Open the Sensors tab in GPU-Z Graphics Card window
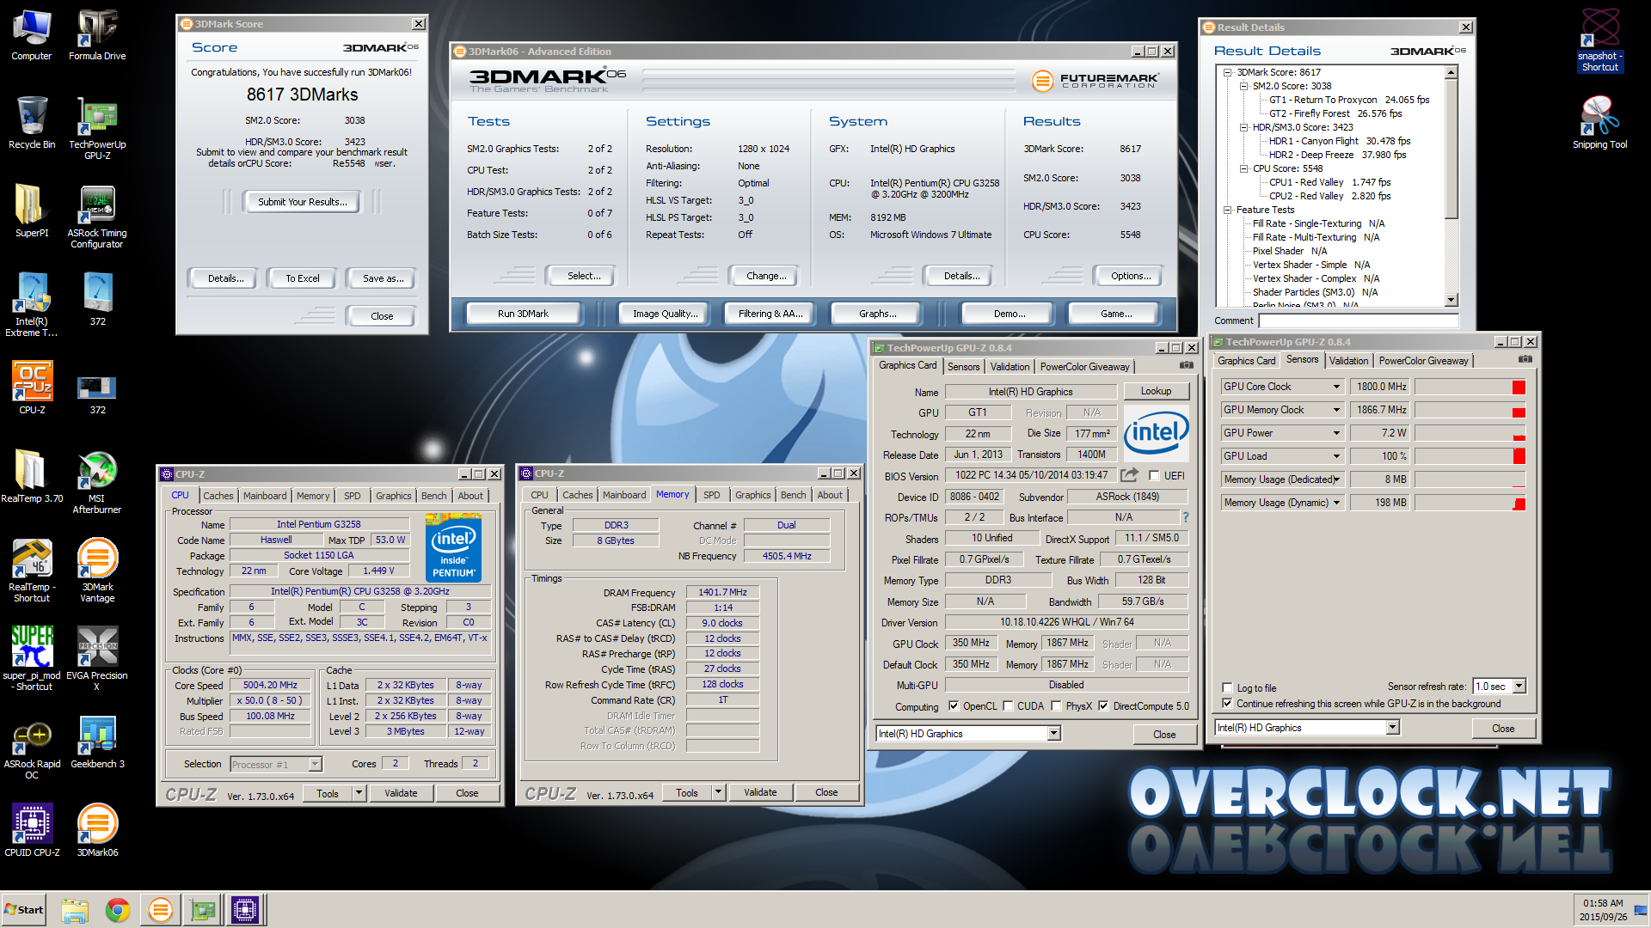1651x928 pixels. coord(963,367)
